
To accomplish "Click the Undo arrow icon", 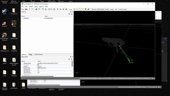I will click(x=29, y=9).
